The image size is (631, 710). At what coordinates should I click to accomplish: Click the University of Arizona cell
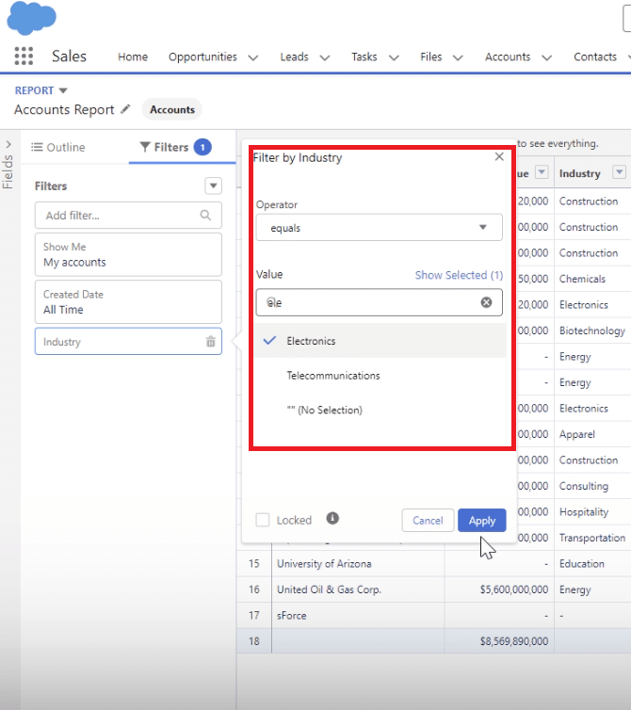(x=358, y=563)
